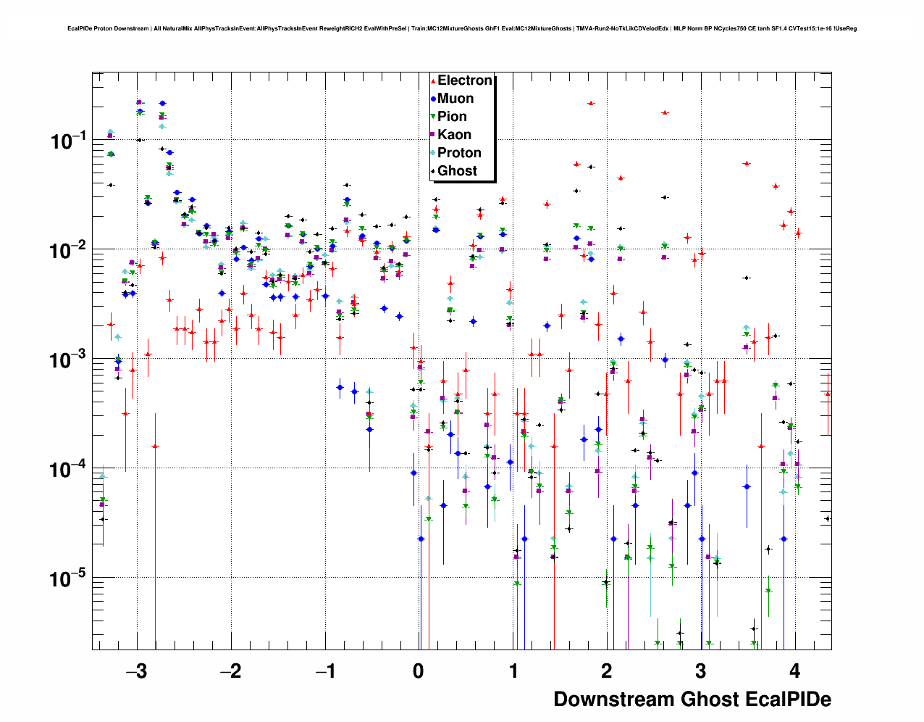Select the green Pion triangle legend marker
Screen dimensions: 924x722
(x=433, y=117)
